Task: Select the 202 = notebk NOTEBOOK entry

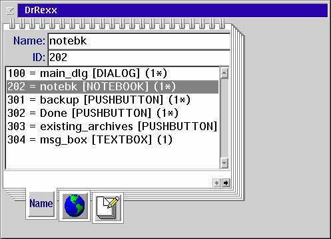Action: click(113, 86)
